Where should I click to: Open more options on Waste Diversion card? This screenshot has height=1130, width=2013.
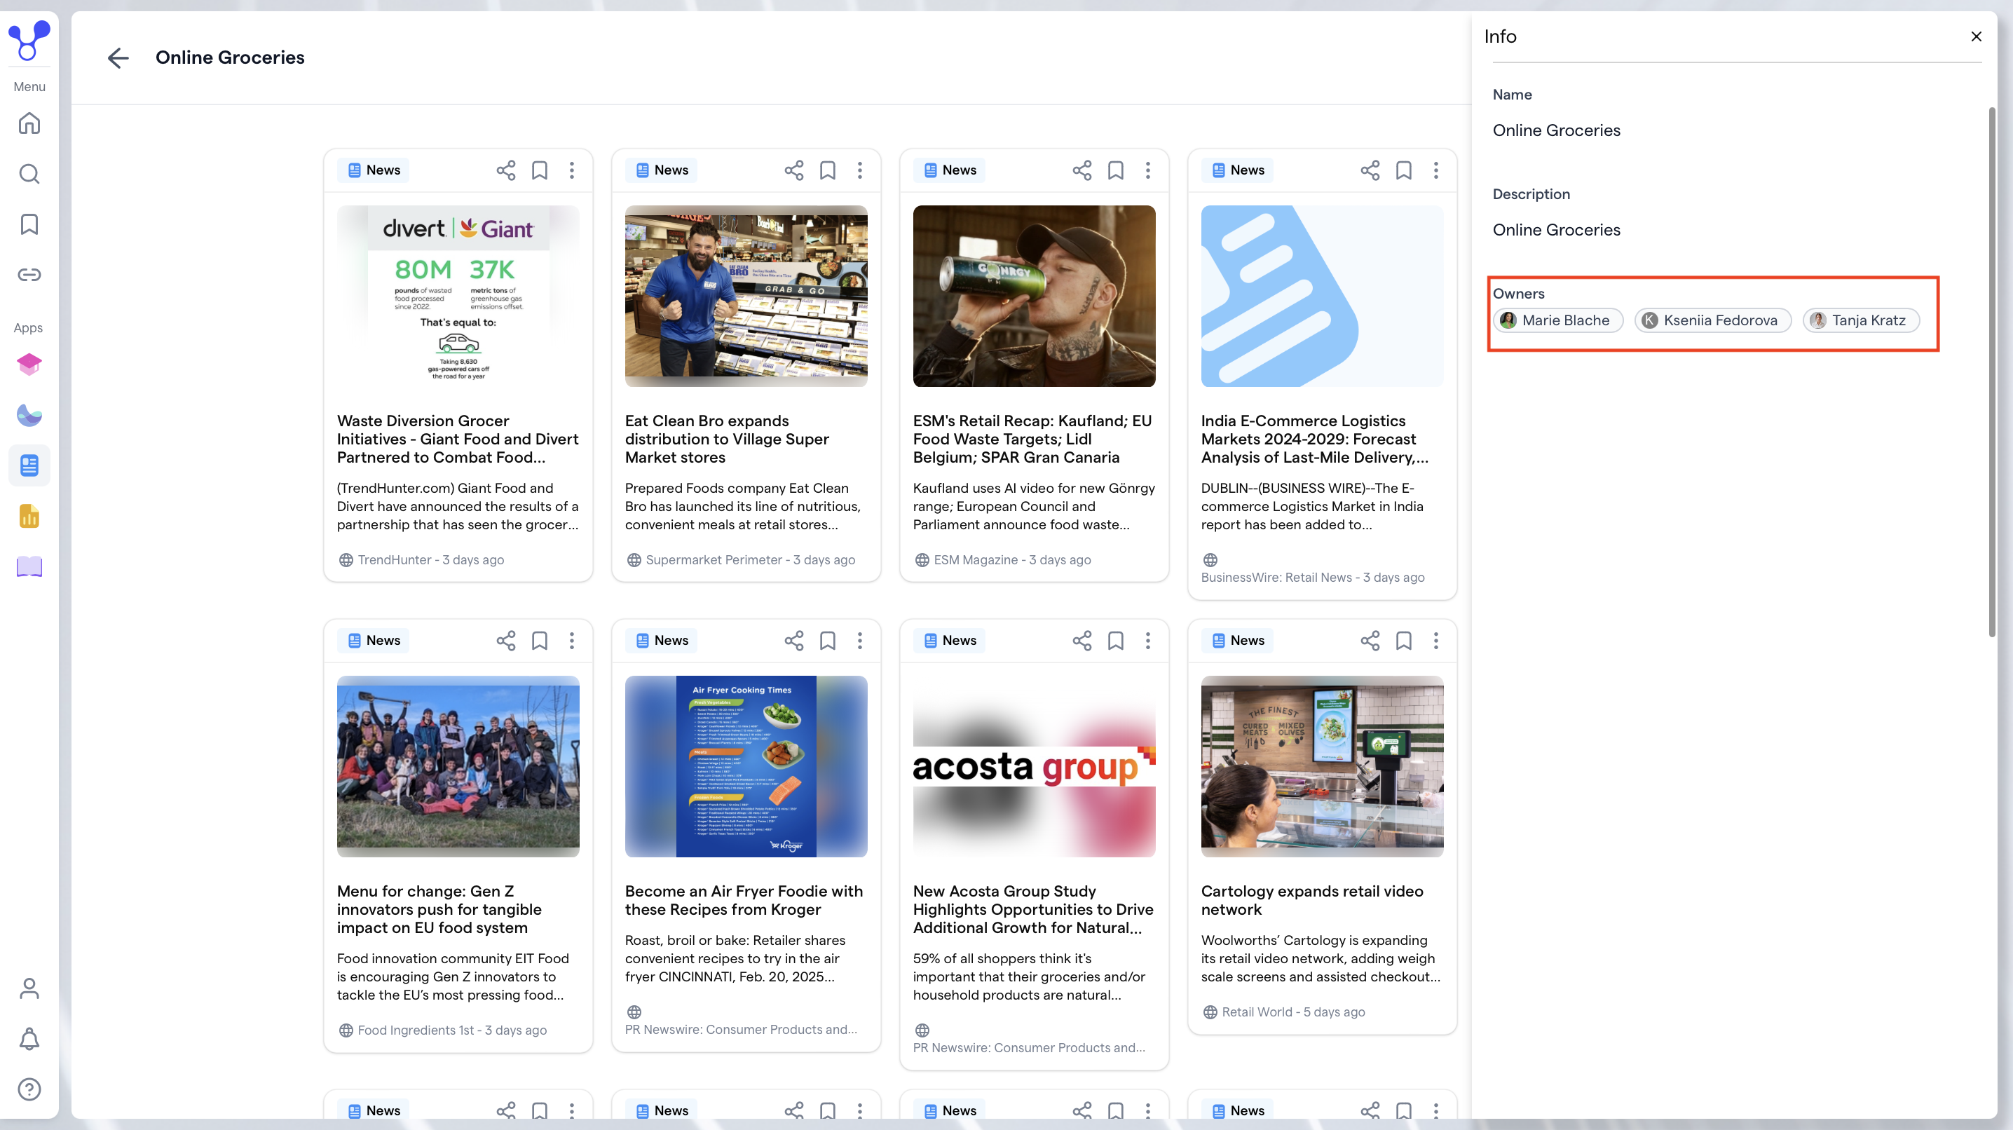tap(572, 170)
